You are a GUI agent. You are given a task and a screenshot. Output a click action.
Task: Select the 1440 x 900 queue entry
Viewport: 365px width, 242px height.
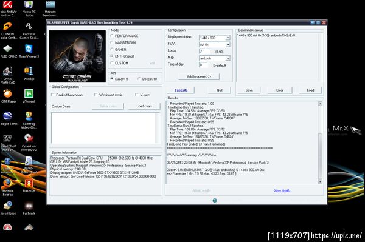click(266, 36)
